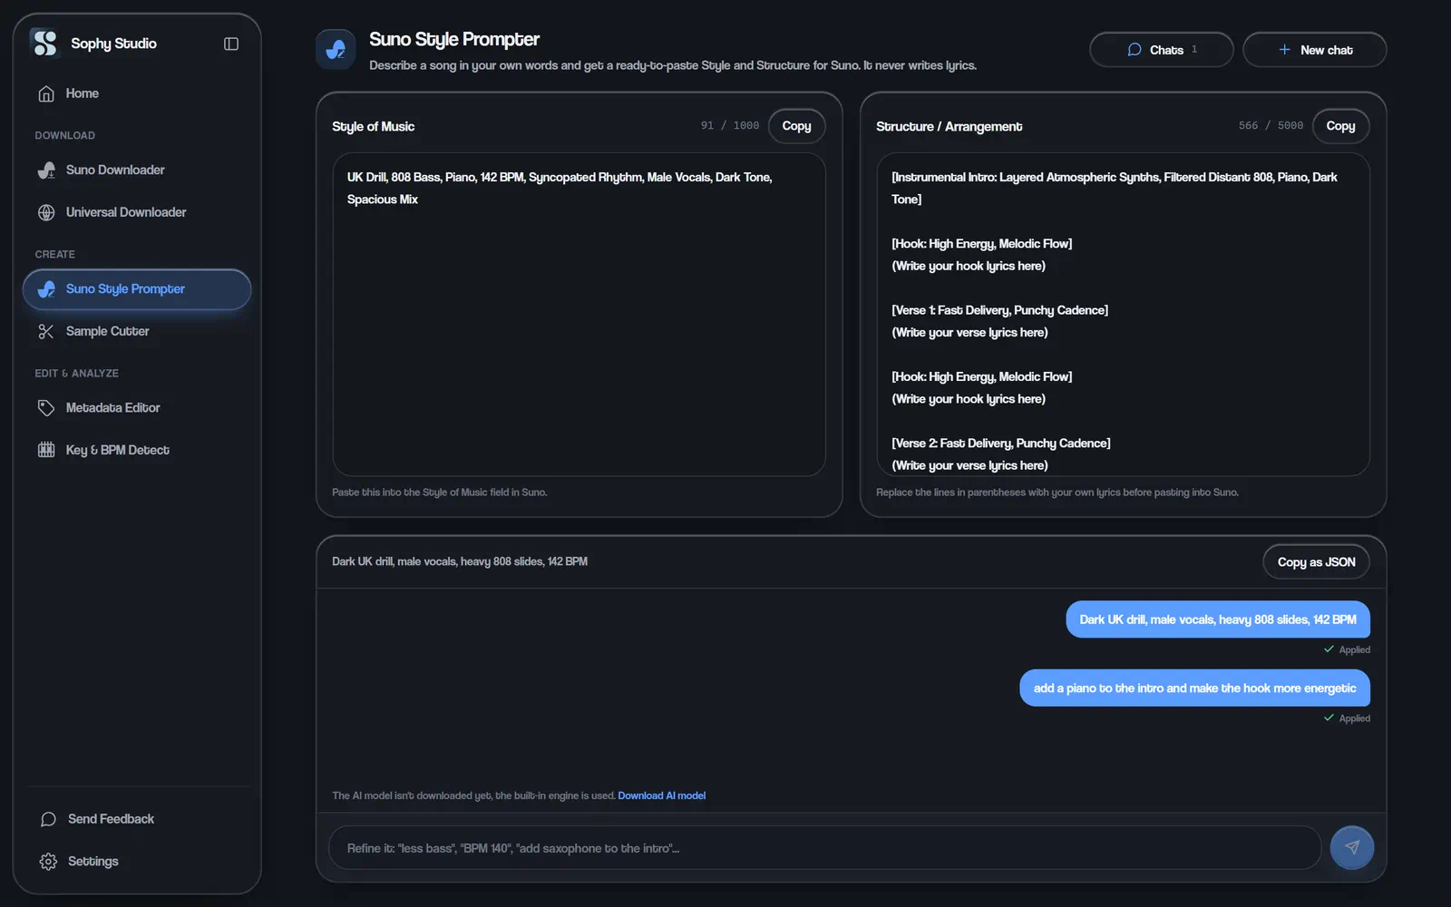Image resolution: width=1451 pixels, height=907 pixels.
Task: Focus the Refine it message input field
Action: pos(825,848)
